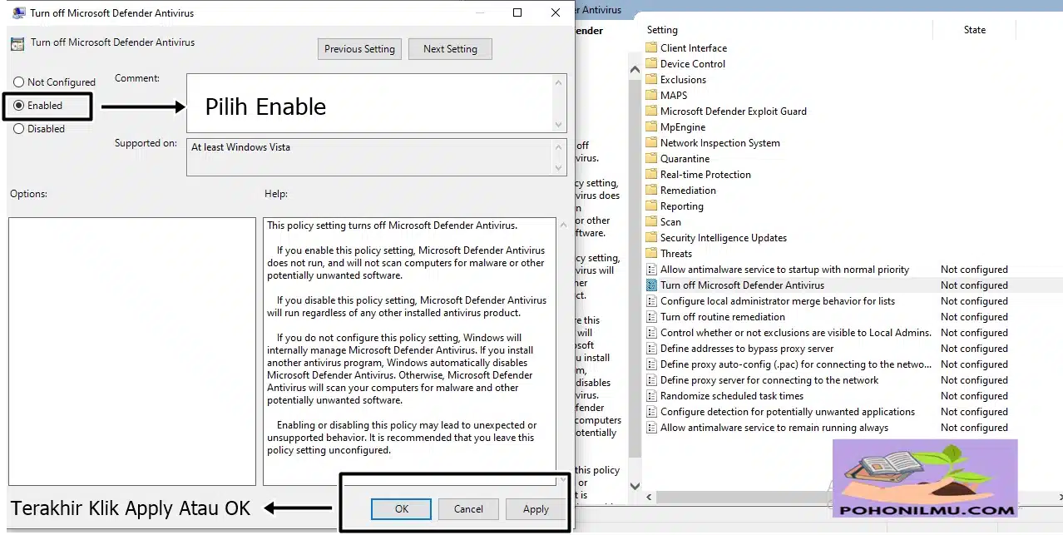Viewport: 1063px width, 535px height.
Task: Click the Comment box scroll-down arrow
Action: coord(559,124)
